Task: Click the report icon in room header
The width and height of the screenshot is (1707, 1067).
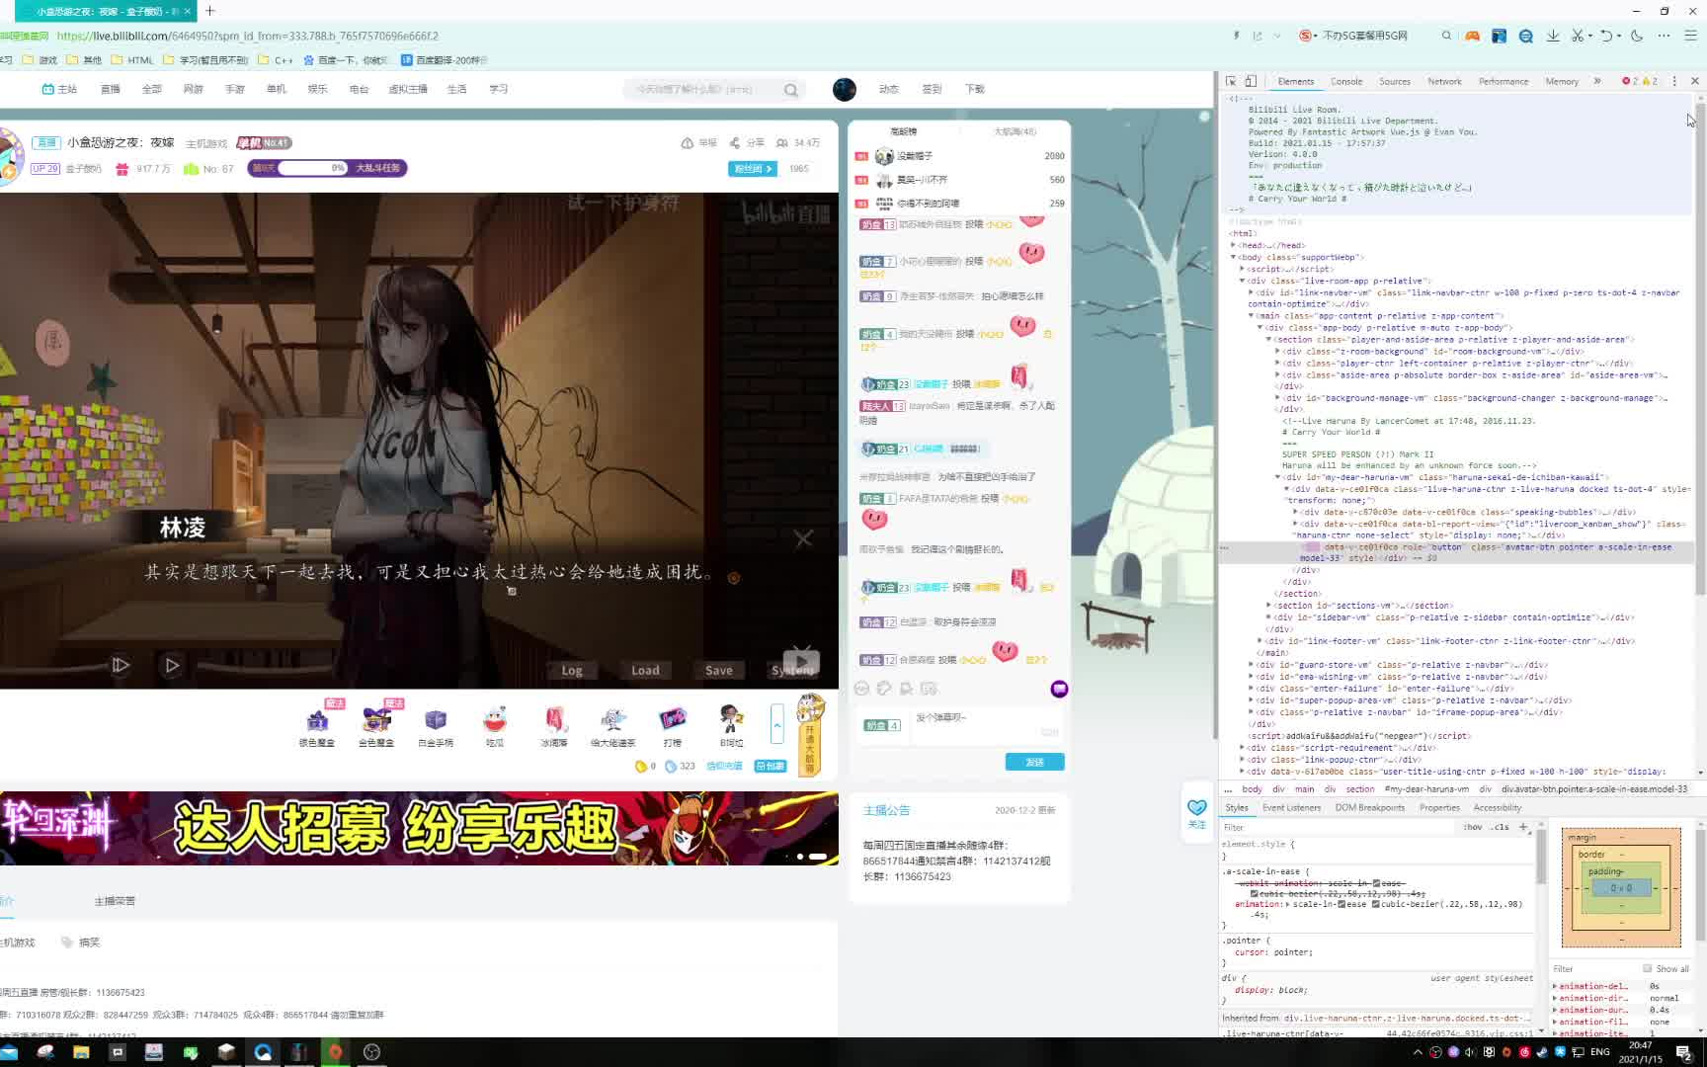Action: coord(688,143)
